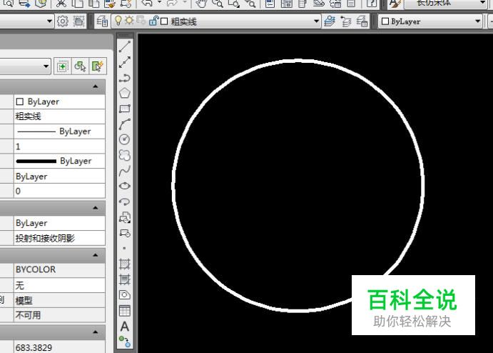Click the Cut scissors icon
The height and width of the screenshot is (353, 493).
pyautogui.click(x=61, y=3)
